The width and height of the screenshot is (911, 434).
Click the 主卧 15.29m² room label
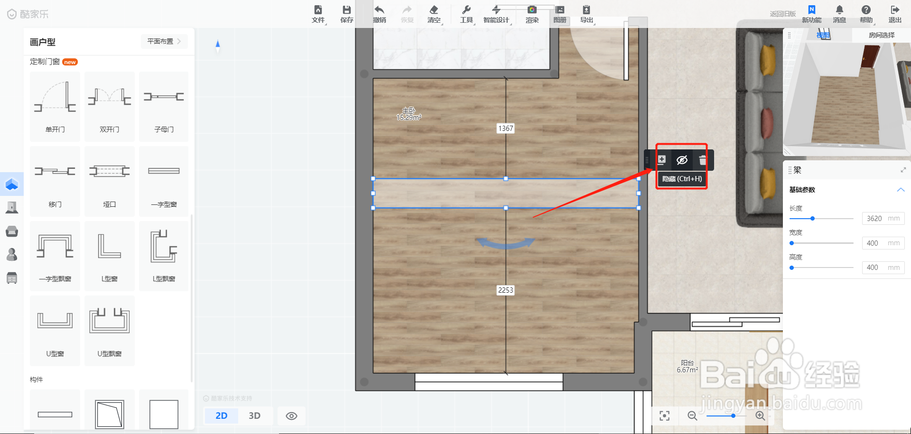pos(409,114)
